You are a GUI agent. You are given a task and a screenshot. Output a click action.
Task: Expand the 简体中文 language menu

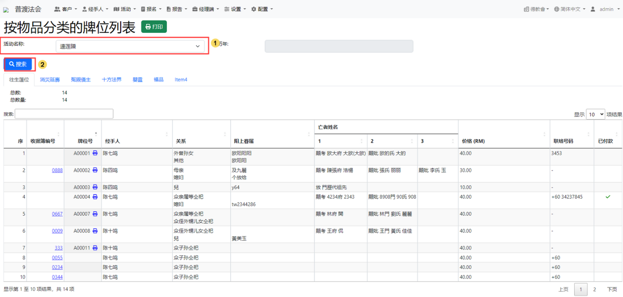pos(570,9)
